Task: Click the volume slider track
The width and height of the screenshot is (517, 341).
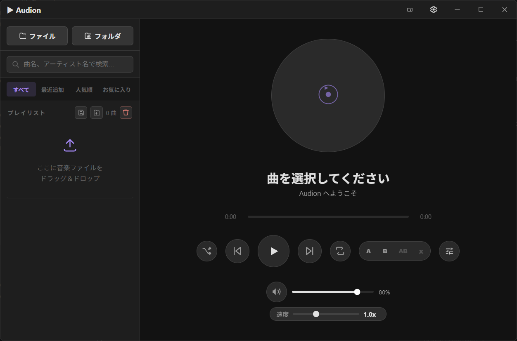Action: [333, 292]
